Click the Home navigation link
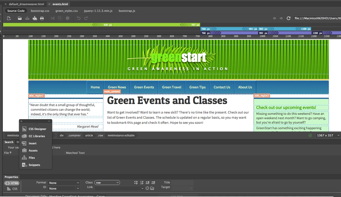This screenshot has height=197, width=341. tap(95, 87)
